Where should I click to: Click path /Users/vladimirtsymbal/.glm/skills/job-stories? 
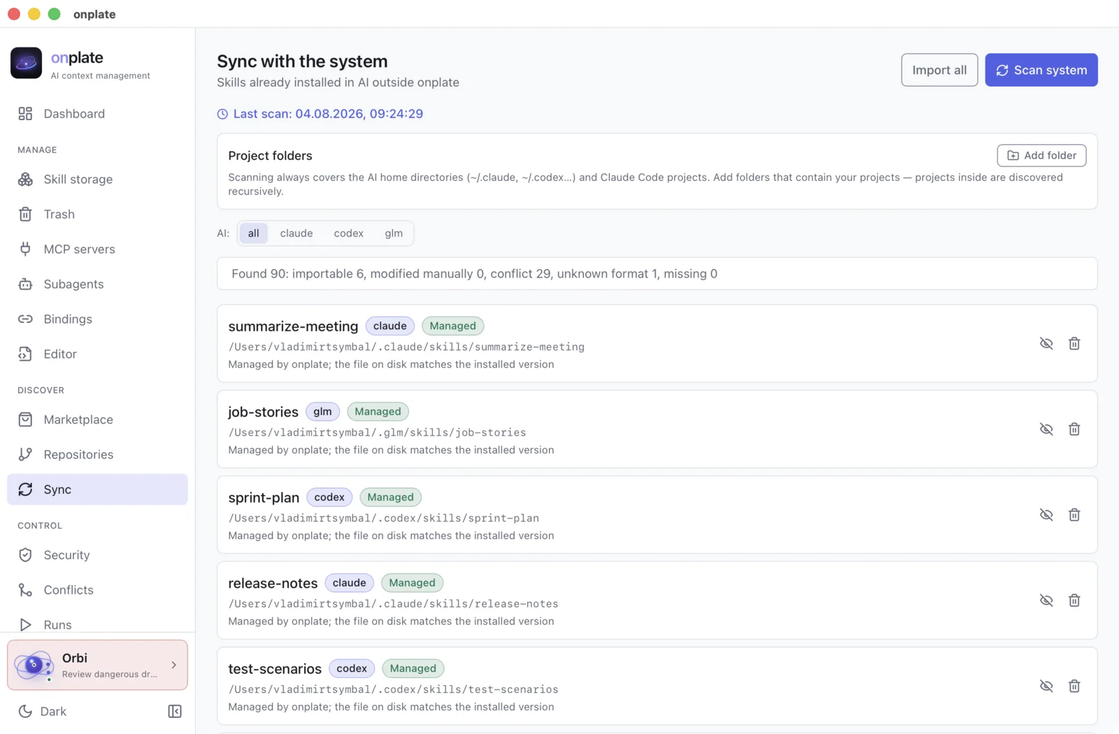377,433
